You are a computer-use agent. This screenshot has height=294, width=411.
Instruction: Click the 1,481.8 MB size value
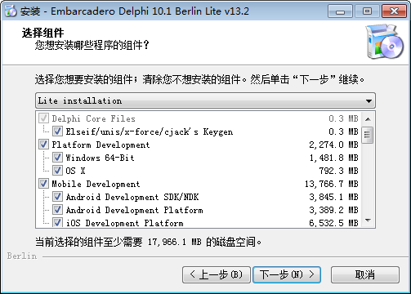click(333, 158)
